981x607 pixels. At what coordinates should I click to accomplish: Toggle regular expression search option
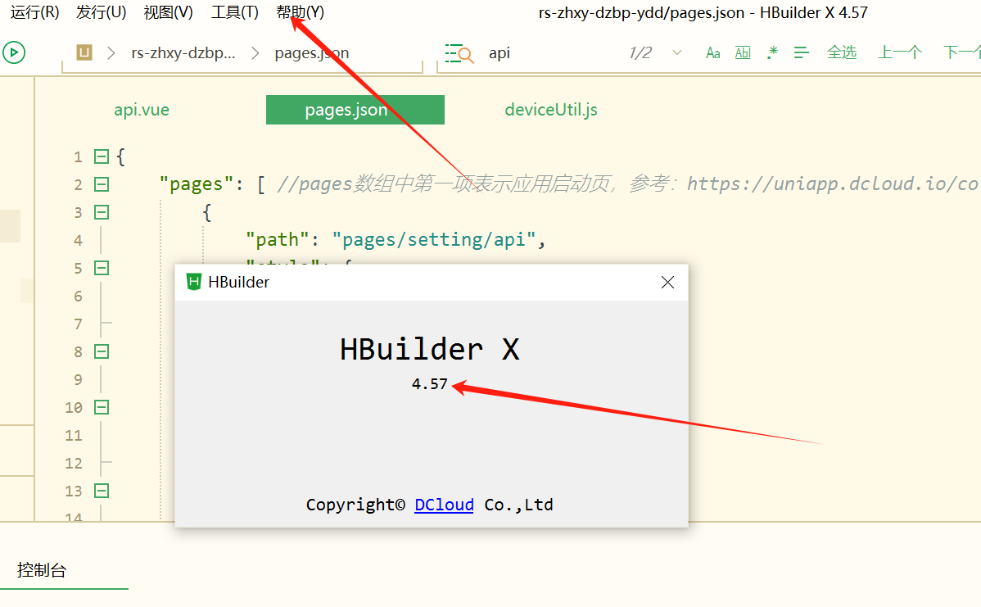pos(772,53)
